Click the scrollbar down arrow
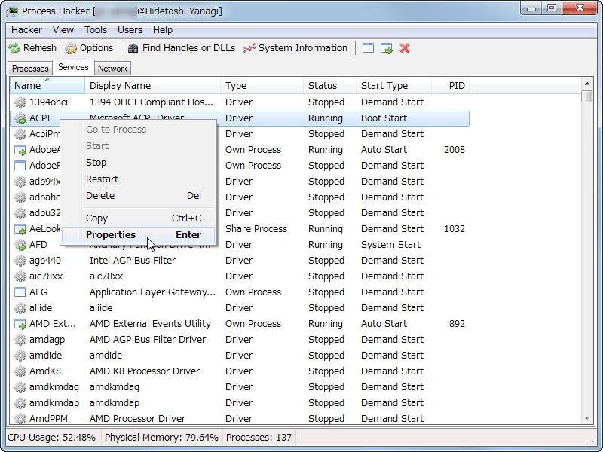The height and width of the screenshot is (452, 603). tap(587, 417)
